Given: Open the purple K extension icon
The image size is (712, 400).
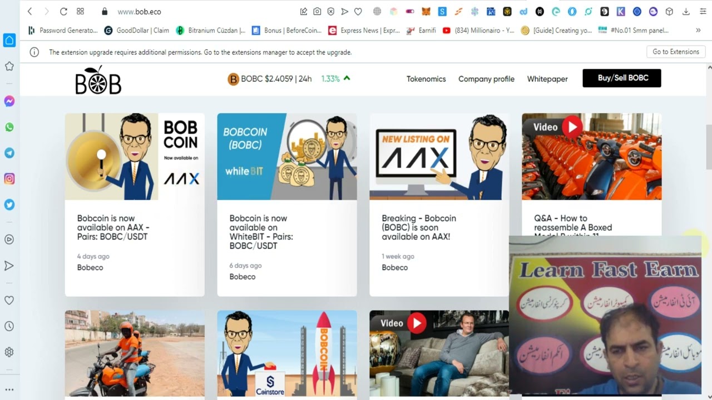Looking at the screenshot, I should pyautogui.click(x=621, y=11).
